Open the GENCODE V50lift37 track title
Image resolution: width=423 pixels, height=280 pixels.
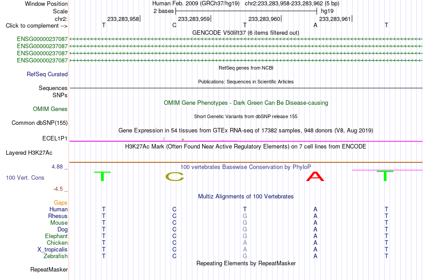coord(245,33)
